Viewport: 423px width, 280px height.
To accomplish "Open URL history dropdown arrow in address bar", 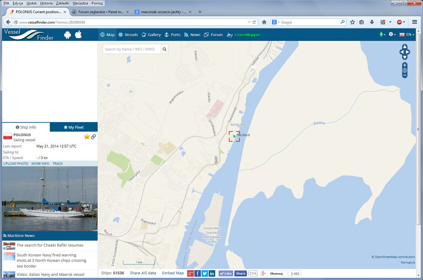I will pyautogui.click(x=249, y=22).
